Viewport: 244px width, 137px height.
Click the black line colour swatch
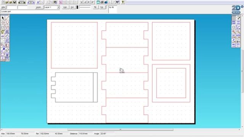[x=77, y=7]
